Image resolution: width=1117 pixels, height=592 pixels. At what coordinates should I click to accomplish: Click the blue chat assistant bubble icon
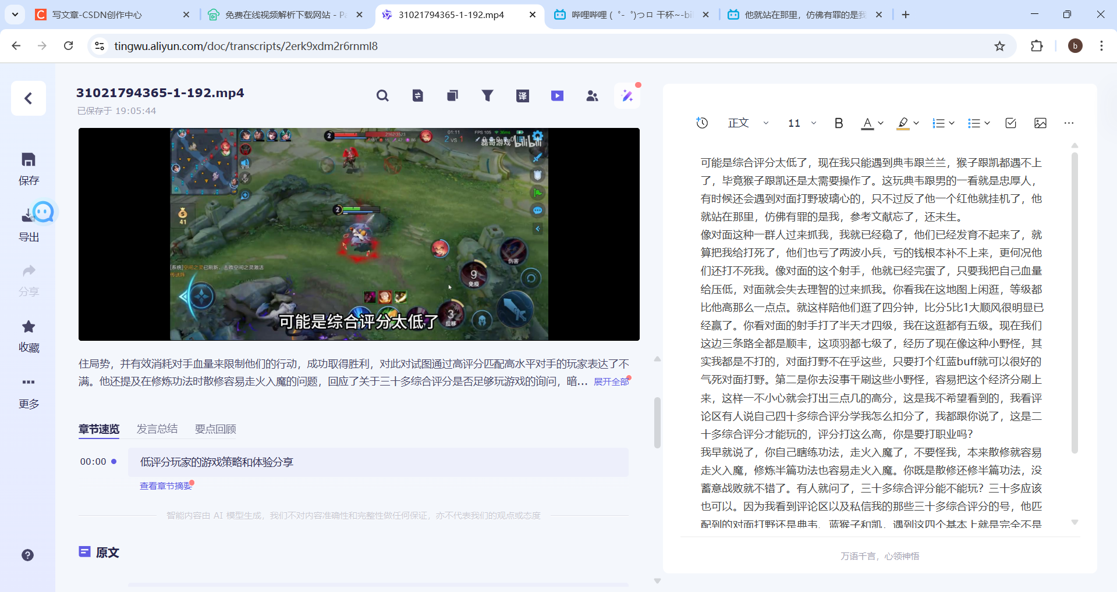[x=44, y=212]
